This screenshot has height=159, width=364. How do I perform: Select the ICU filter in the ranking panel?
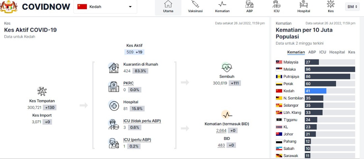click(323, 52)
